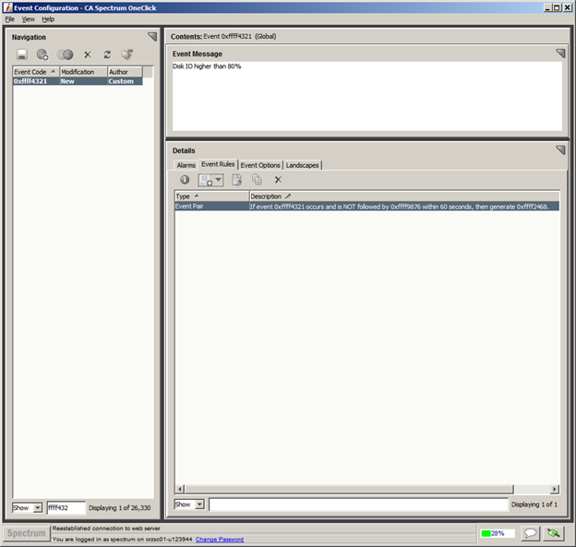Click the copy event double-coin icon

click(x=65, y=54)
